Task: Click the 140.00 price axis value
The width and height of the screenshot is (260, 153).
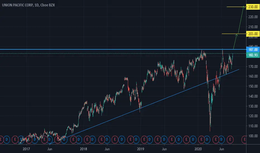Action: 253,96
